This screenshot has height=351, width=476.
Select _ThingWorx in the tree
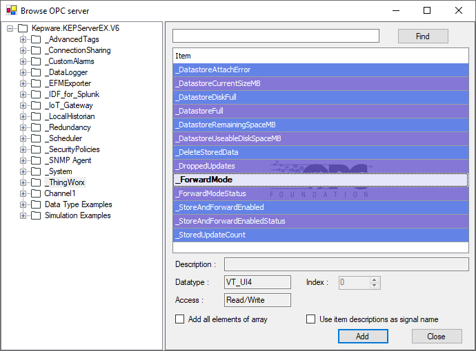coord(65,182)
